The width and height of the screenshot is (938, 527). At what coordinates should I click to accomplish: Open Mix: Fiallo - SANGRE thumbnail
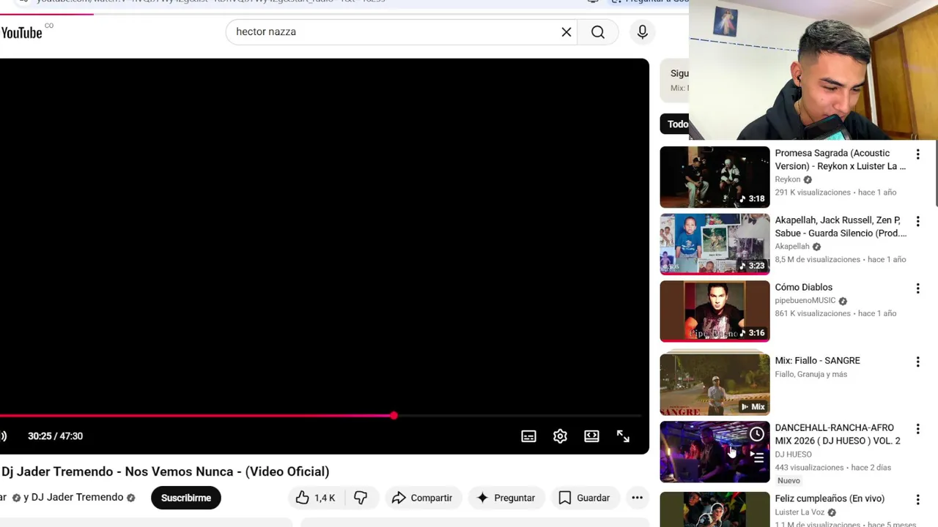click(x=714, y=384)
